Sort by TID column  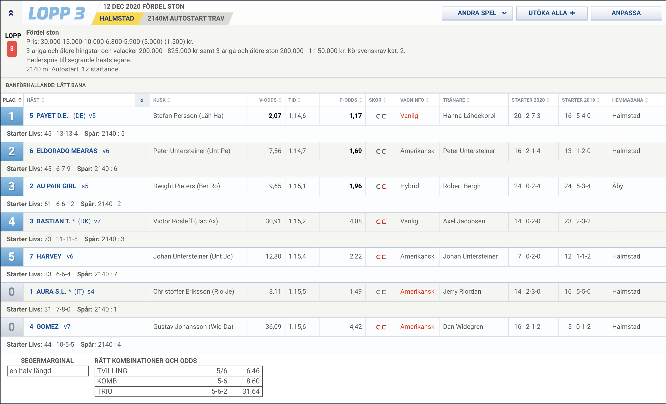294,100
